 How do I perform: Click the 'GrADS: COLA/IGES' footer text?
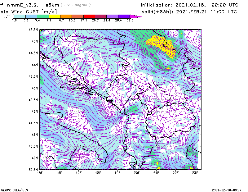(15, 190)
